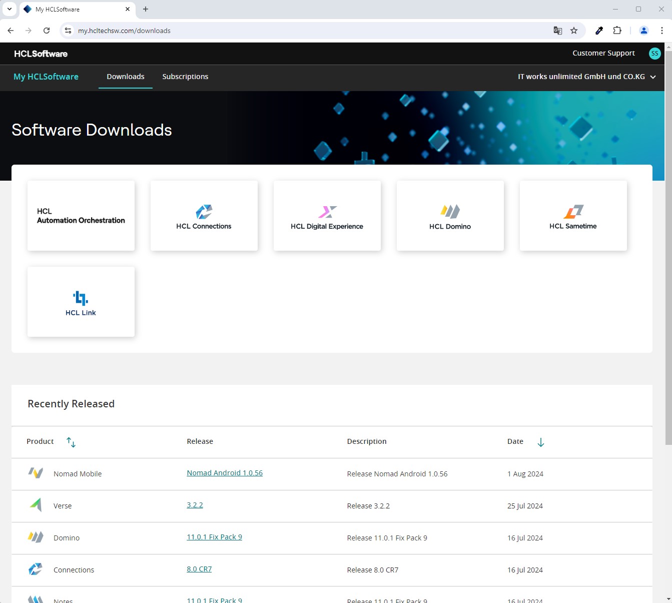Click the eyedropper extension icon

[599, 31]
